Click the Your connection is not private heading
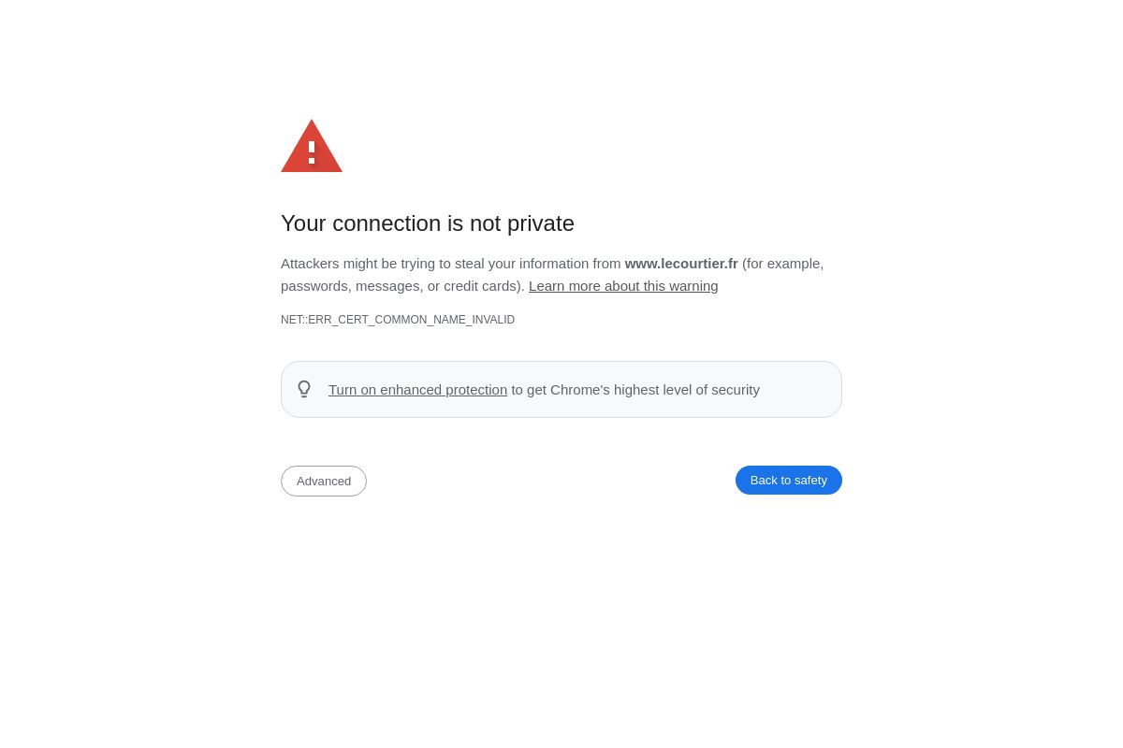The image size is (1123, 748). click(428, 223)
